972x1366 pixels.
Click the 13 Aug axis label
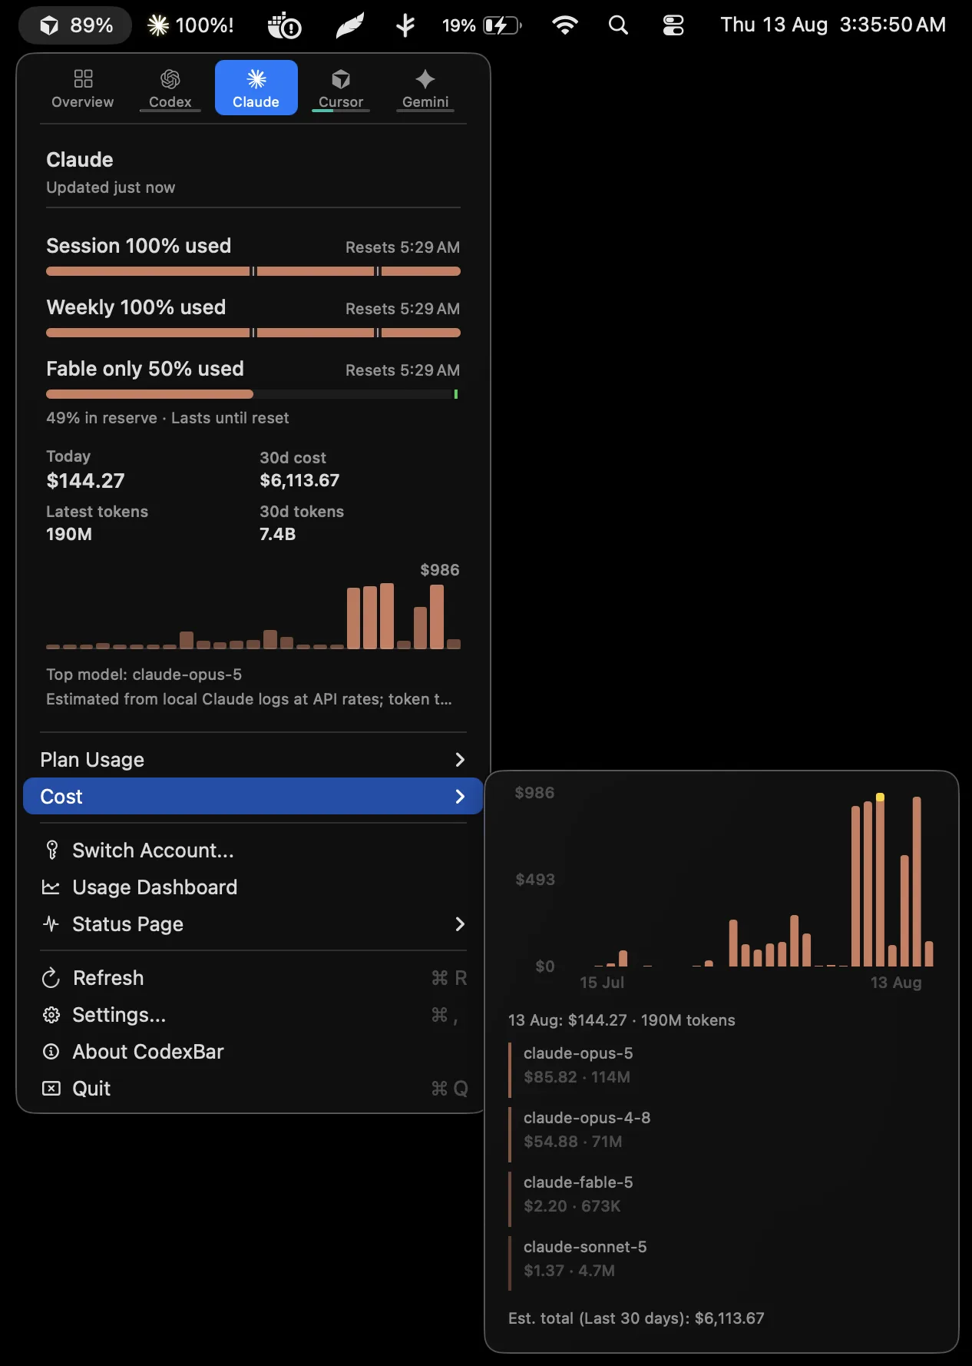[896, 983]
